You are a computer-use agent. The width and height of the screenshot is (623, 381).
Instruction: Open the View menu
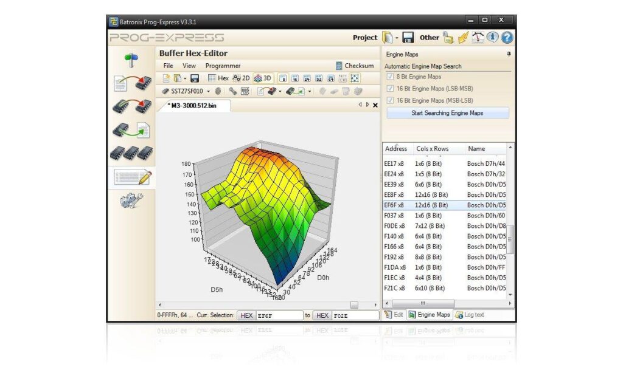tap(189, 66)
